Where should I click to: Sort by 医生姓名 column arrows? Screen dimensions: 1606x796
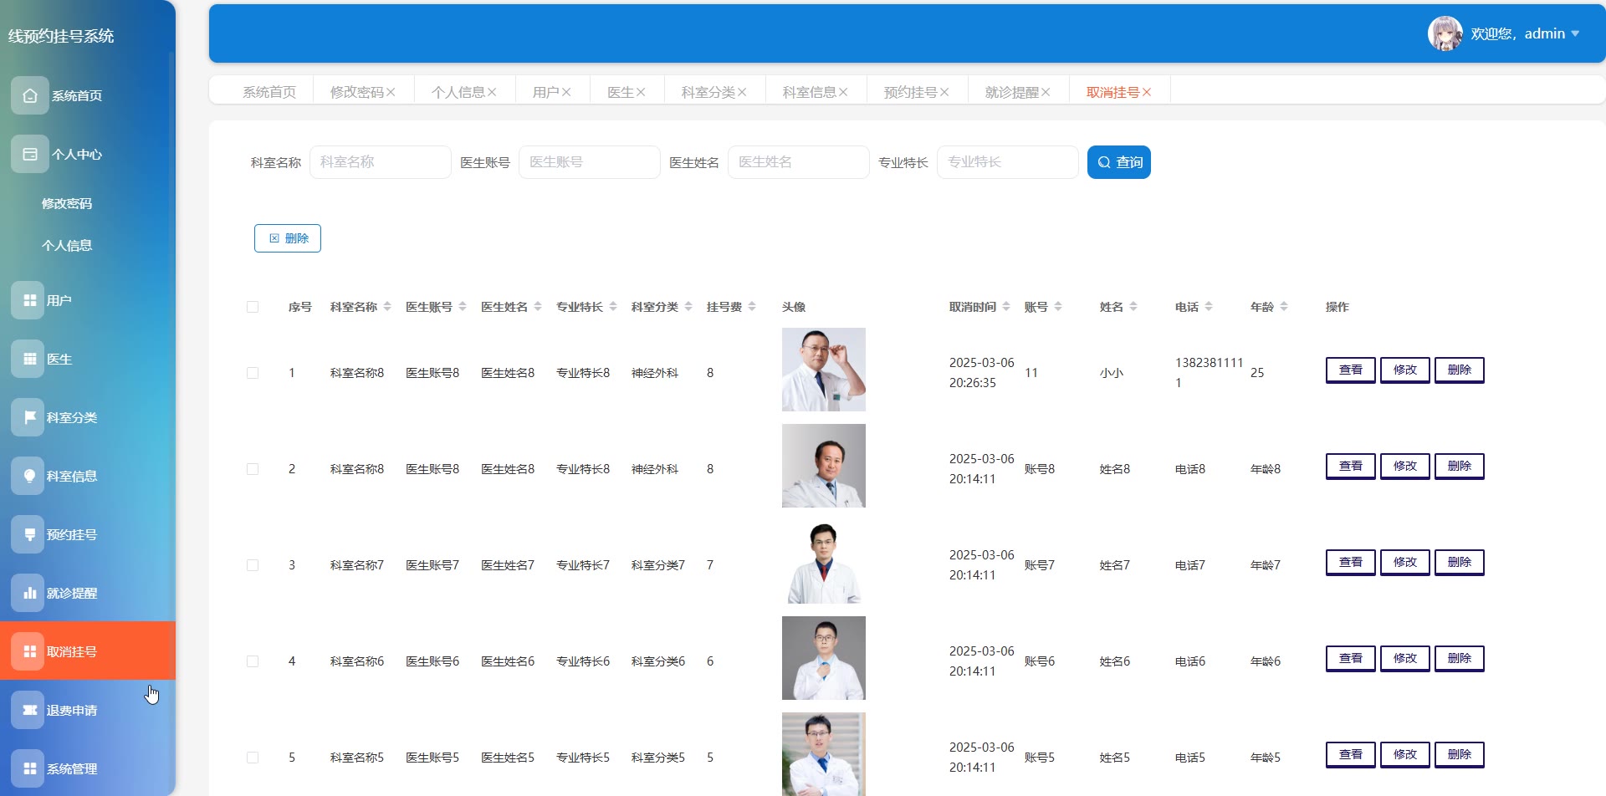click(x=538, y=307)
